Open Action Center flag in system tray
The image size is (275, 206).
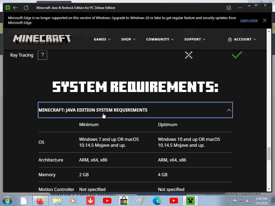(x=235, y=201)
